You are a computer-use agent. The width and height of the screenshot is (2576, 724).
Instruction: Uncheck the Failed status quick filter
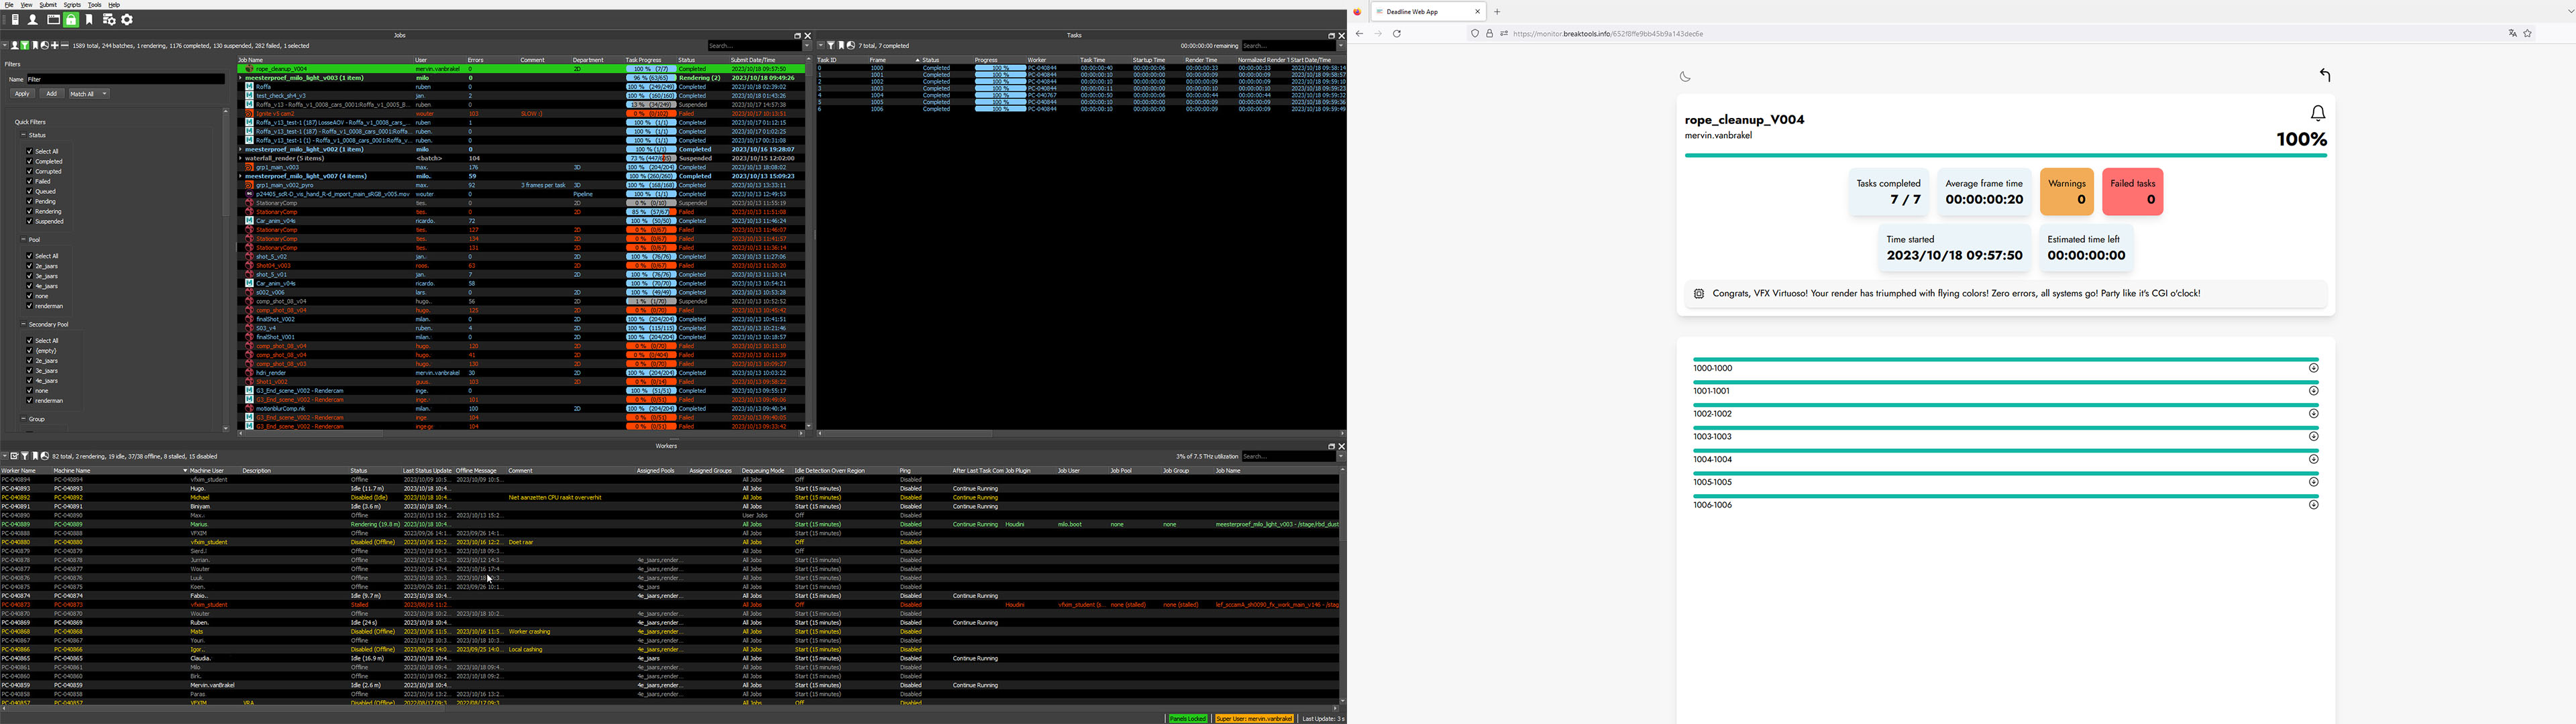(30, 181)
